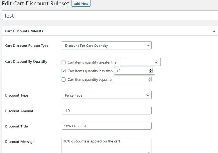
Task: Click the Cart items quantity less than label
Action: click(x=90, y=71)
